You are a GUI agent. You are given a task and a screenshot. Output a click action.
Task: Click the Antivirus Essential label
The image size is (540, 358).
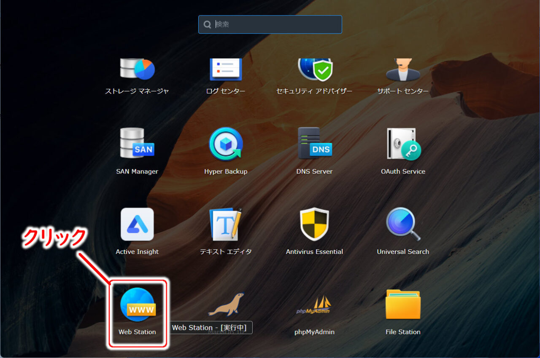pyautogui.click(x=314, y=252)
